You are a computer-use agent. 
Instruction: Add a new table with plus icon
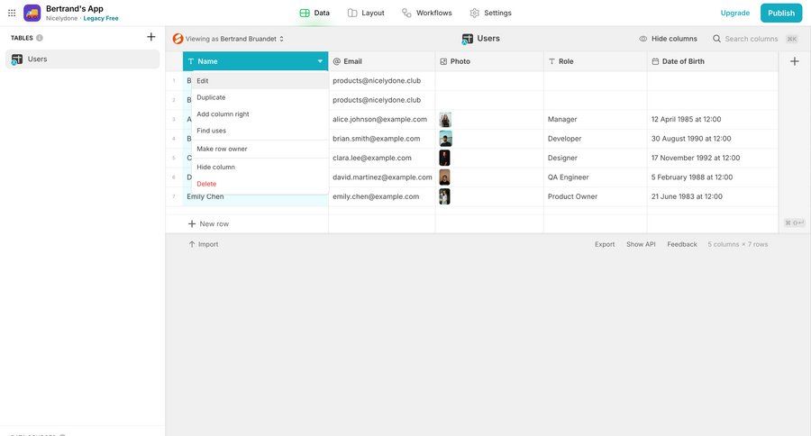[x=151, y=37]
